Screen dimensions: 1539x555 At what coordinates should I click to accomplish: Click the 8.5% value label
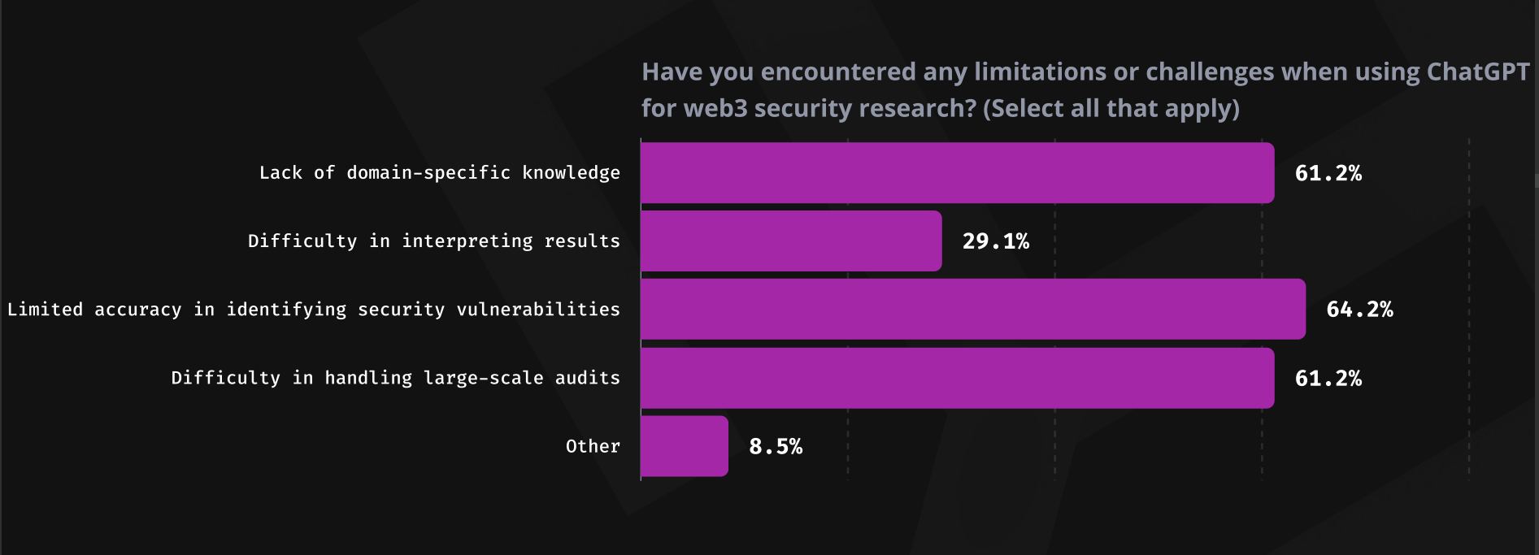[776, 447]
